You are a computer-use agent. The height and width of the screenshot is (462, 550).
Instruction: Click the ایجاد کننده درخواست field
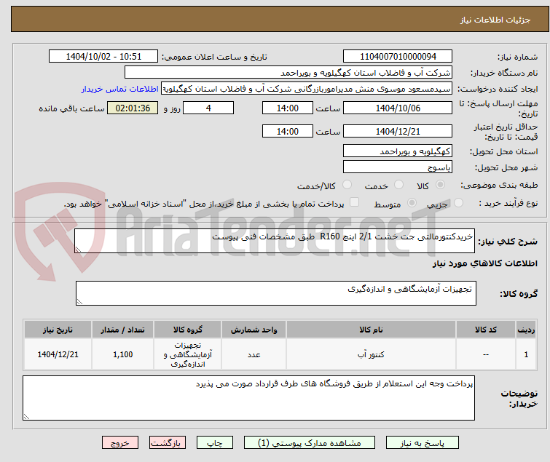coord(307,89)
